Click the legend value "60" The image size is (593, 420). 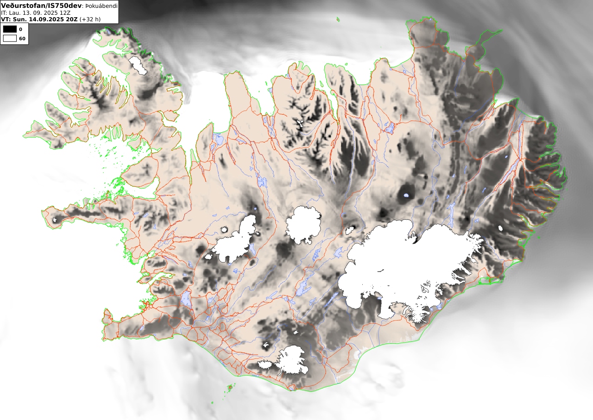click(22, 39)
